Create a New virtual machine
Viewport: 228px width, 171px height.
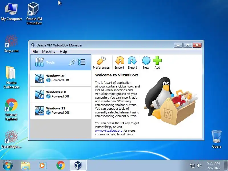pyautogui.click(x=146, y=62)
